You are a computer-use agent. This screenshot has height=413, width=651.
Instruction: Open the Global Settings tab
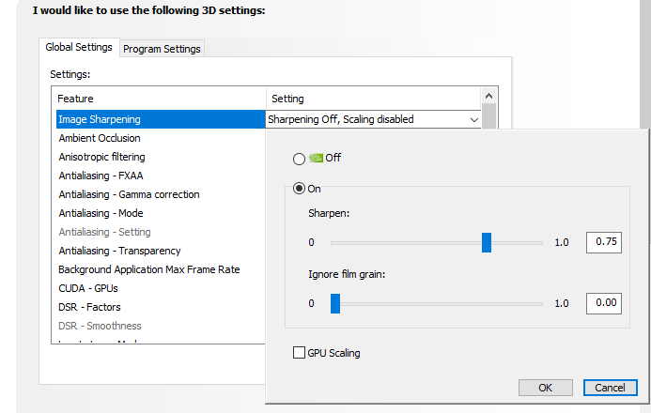[x=79, y=47]
